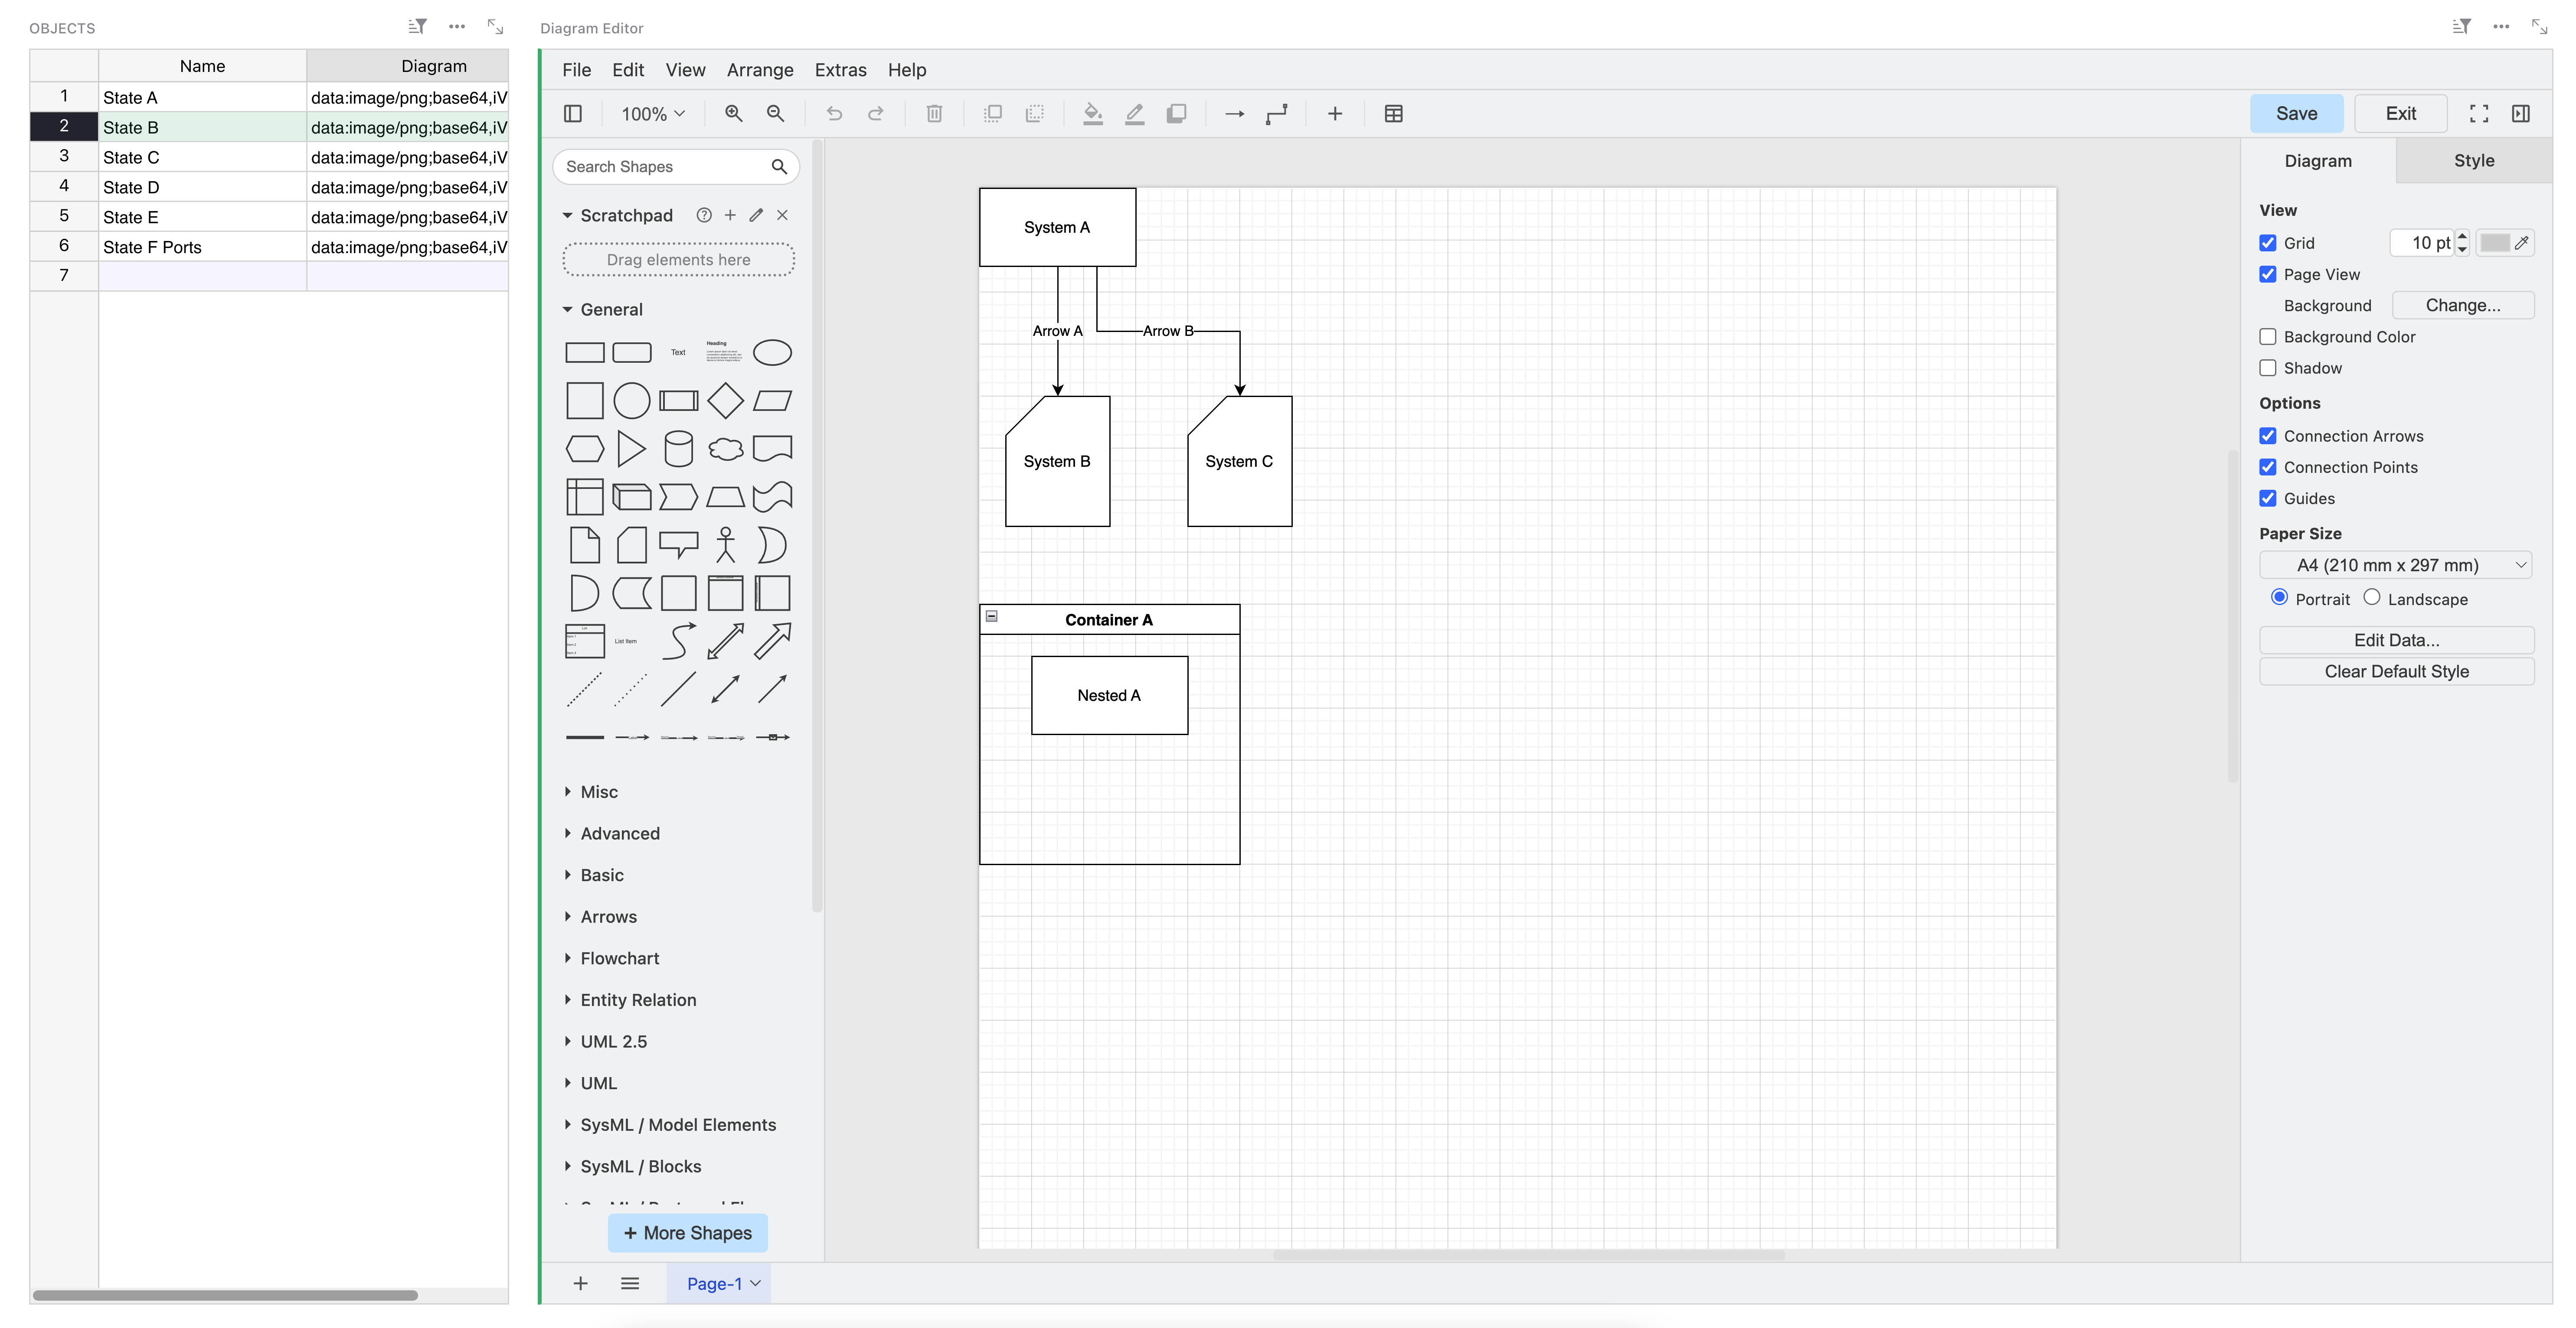Select the diamond shape in General
The height and width of the screenshot is (1328, 2576).
[725, 401]
